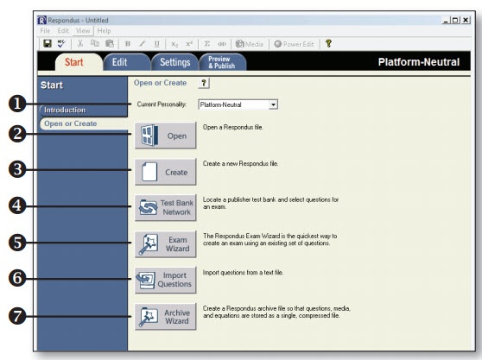Apply subscript formatting icon
This screenshot has height=360, width=482.
point(174,44)
